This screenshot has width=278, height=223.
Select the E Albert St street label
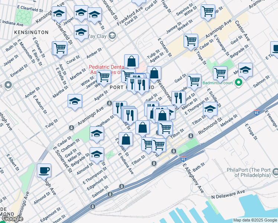pyautogui.click(x=13, y=162)
